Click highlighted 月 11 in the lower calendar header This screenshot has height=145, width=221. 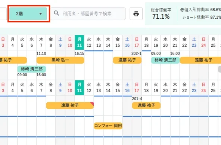[80, 87]
